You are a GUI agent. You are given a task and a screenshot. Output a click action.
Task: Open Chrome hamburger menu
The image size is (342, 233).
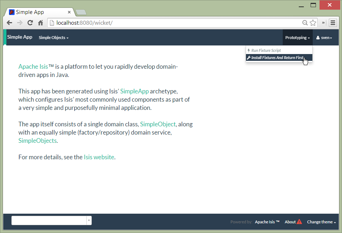333,23
